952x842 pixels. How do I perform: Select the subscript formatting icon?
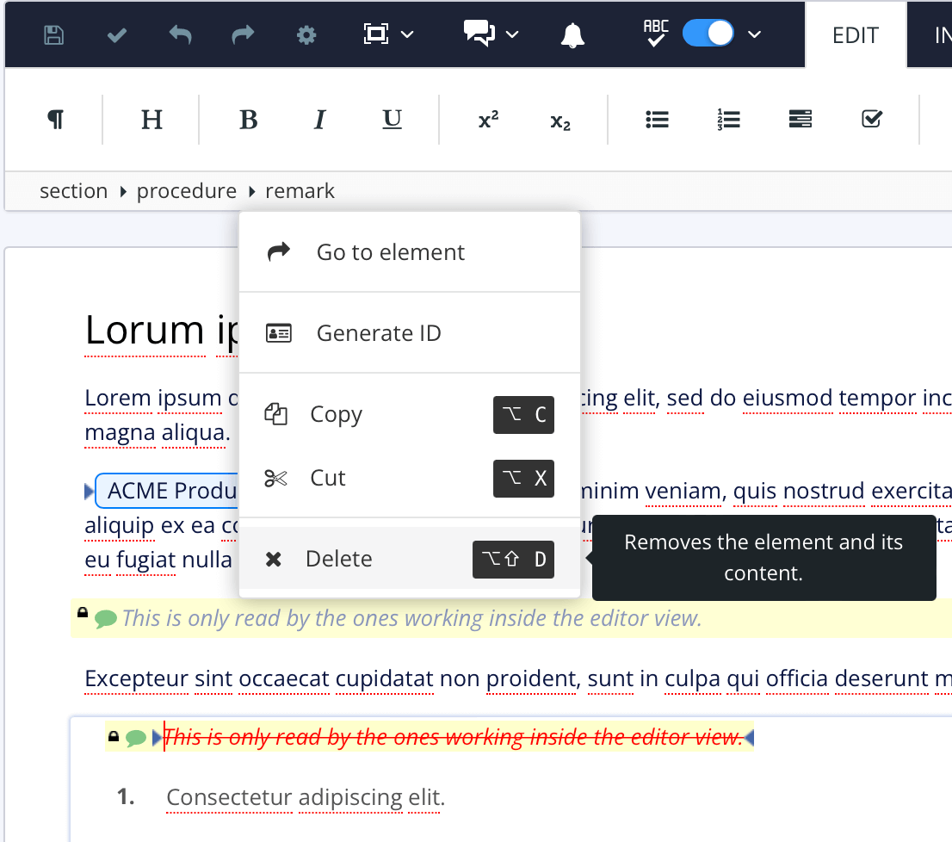click(560, 120)
